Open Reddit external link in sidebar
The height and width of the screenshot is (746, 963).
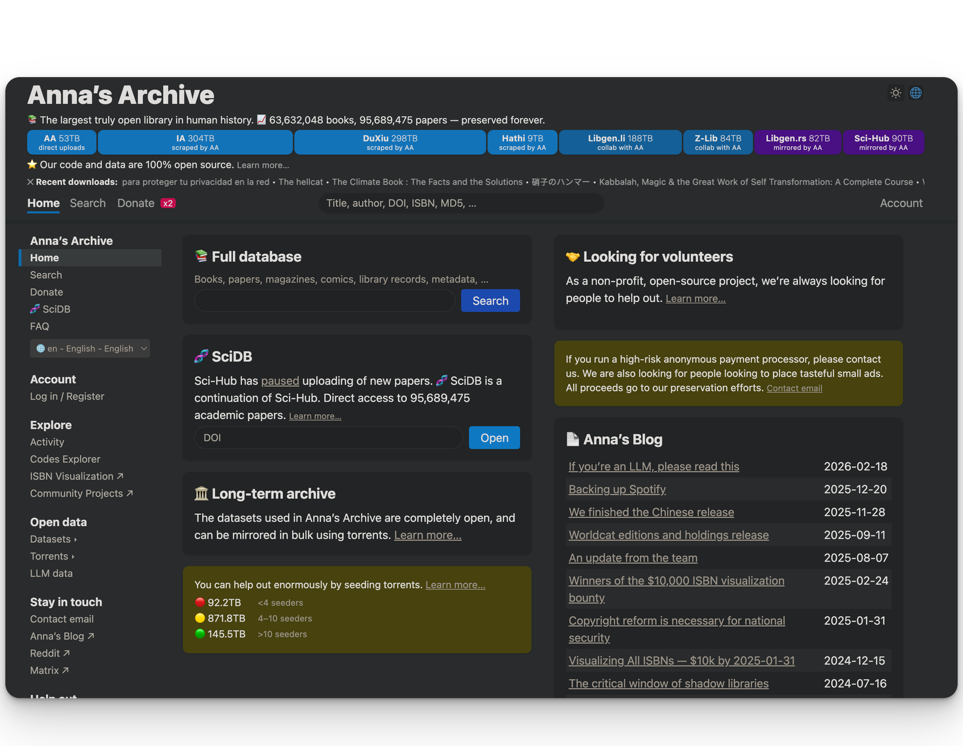pos(50,653)
